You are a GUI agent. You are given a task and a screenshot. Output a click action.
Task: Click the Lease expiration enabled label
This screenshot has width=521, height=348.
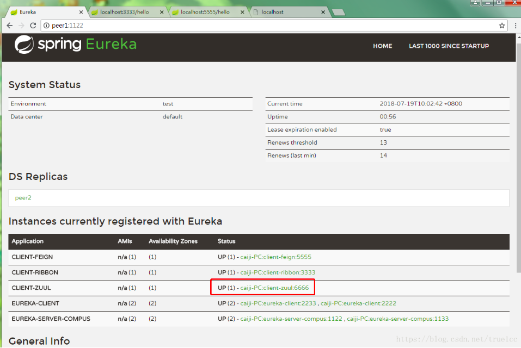[x=302, y=129]
